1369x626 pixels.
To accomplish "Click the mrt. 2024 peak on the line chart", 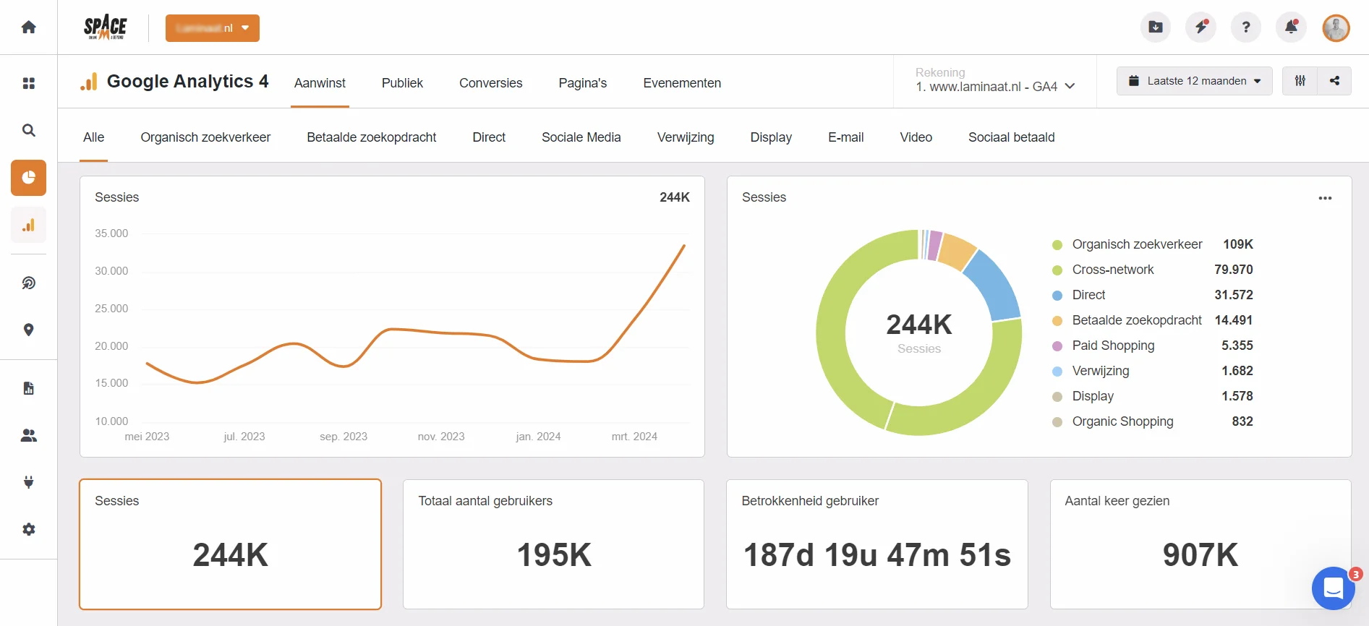I will [x=683, y=246].
